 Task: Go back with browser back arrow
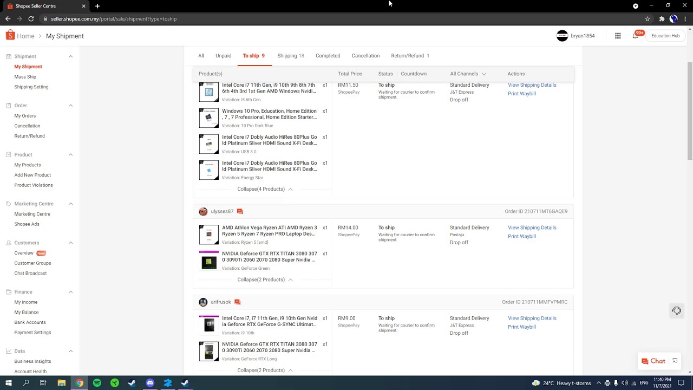click(x=8, y=19)
